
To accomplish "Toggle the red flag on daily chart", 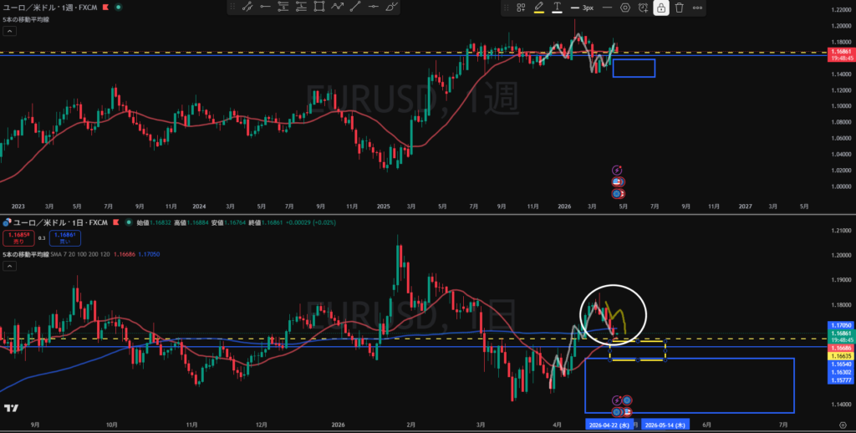I will coord(117,222).
